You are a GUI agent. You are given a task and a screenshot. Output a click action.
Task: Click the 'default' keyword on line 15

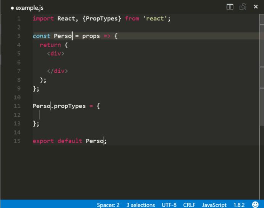pos(70,141)
